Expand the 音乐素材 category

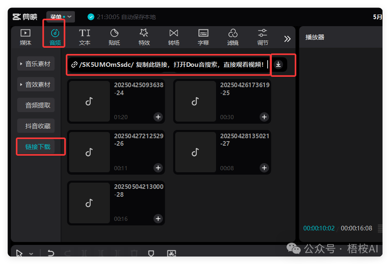point(36,64)
